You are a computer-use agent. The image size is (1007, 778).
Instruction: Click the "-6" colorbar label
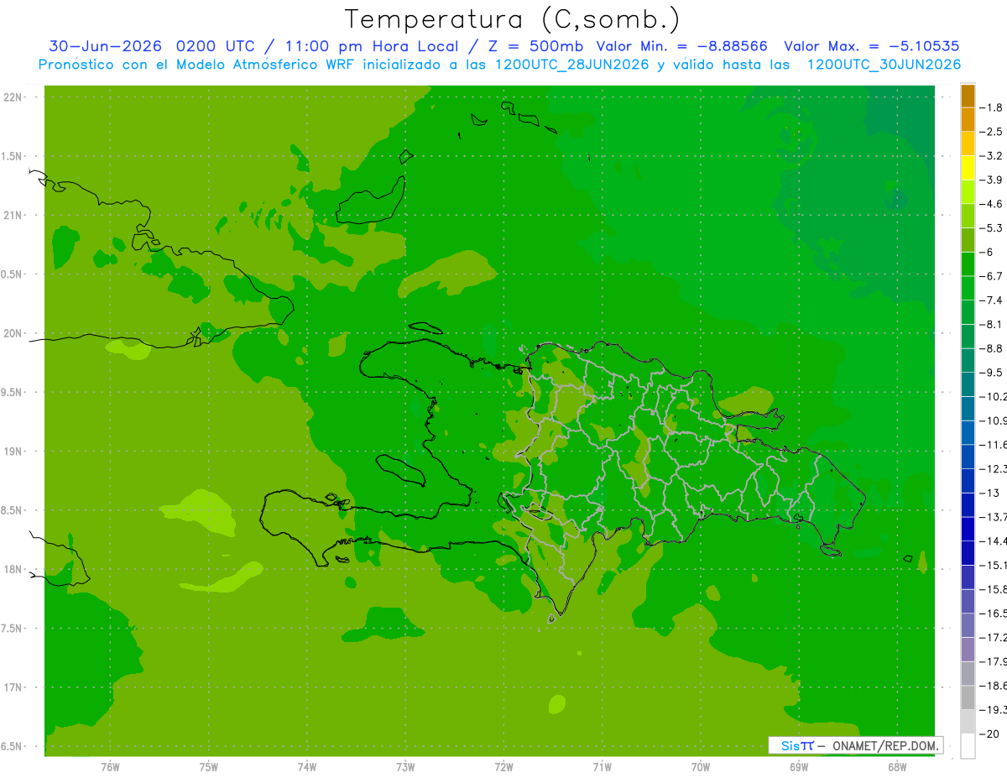[x=987, y=252]
